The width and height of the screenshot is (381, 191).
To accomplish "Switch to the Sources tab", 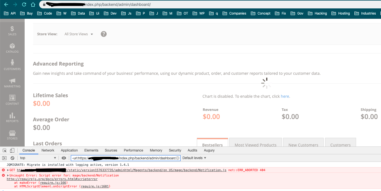I will point(111,150).
